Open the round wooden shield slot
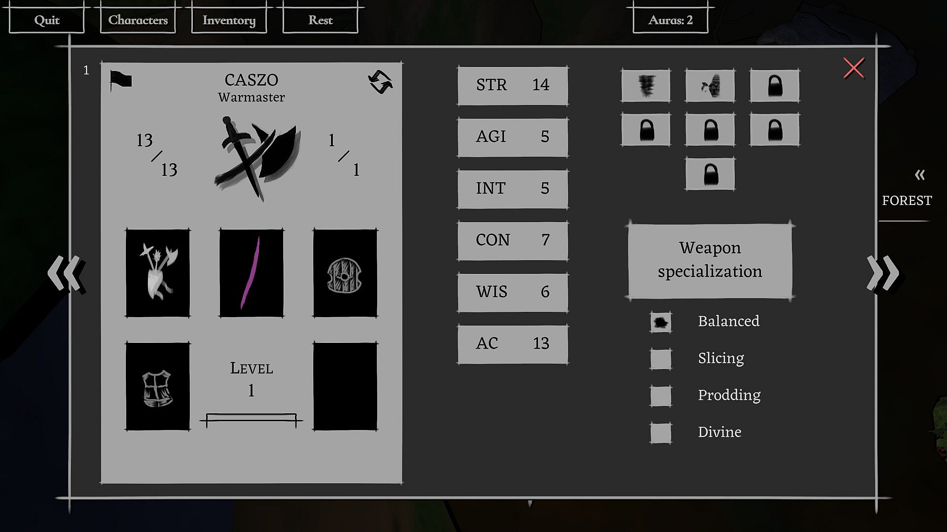This screenshot has height=532, width=947. point(345,273)
